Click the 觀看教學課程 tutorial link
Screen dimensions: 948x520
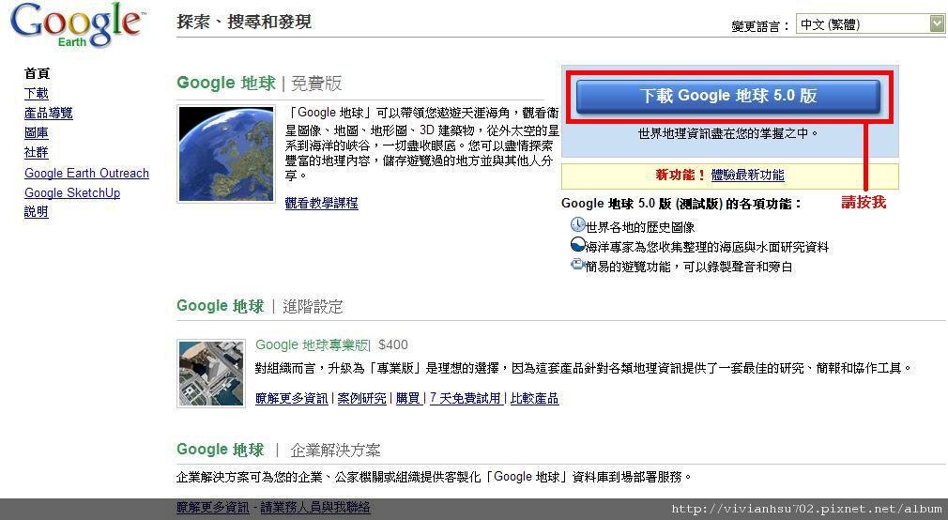pyautogui.click(x=322, y=203)
